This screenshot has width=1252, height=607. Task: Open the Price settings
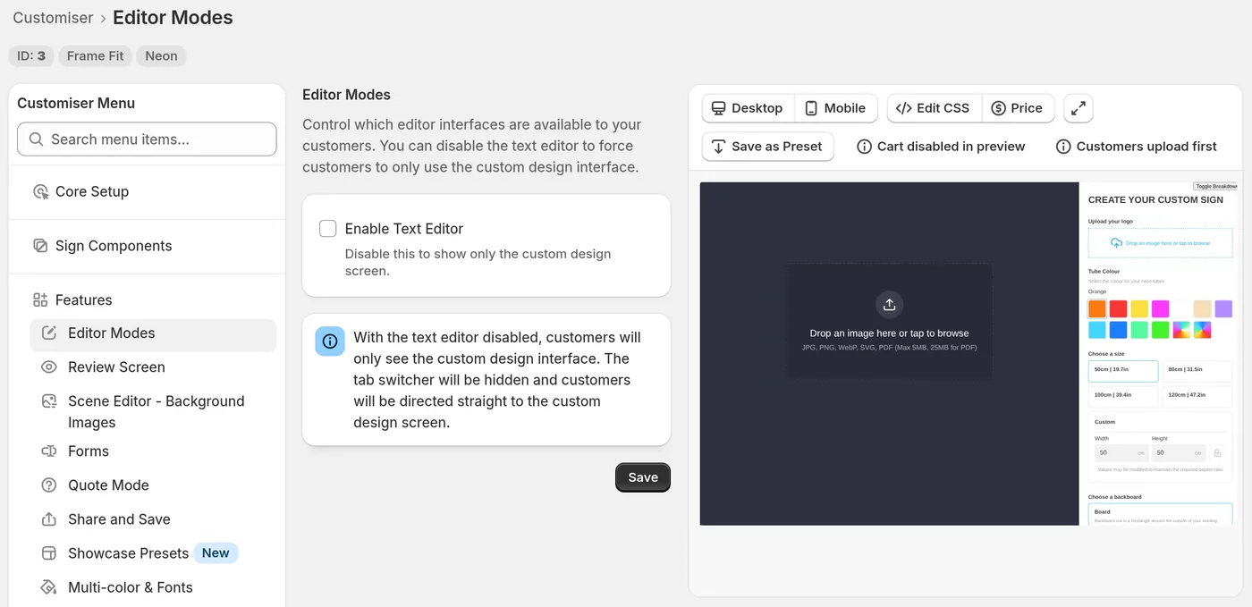click(x=1018, y=108)
